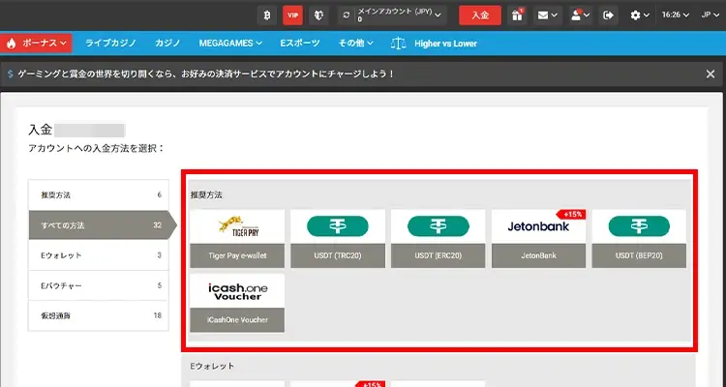Select the scales icon beside Higher vs Lower

398,44
